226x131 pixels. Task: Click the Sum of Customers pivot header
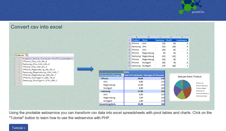pos(133,75)
